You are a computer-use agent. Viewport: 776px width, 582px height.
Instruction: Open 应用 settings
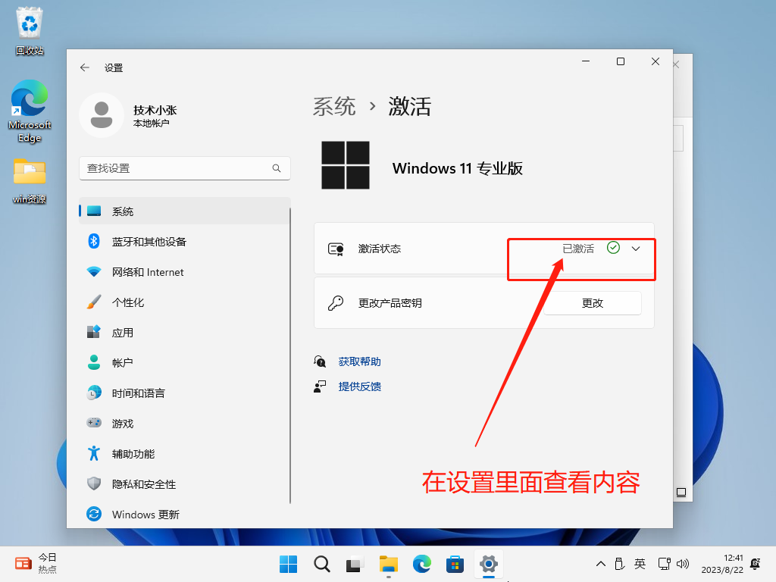click(185, 333)
